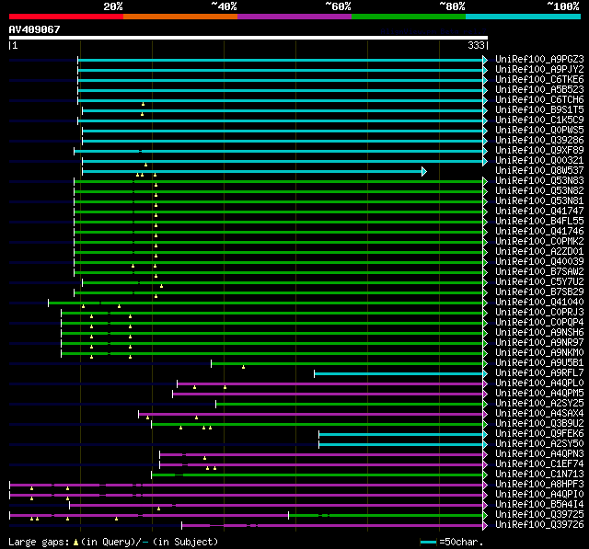
Task: Click the UniRef100_A9NSH6 label
Action: [539, 333]
